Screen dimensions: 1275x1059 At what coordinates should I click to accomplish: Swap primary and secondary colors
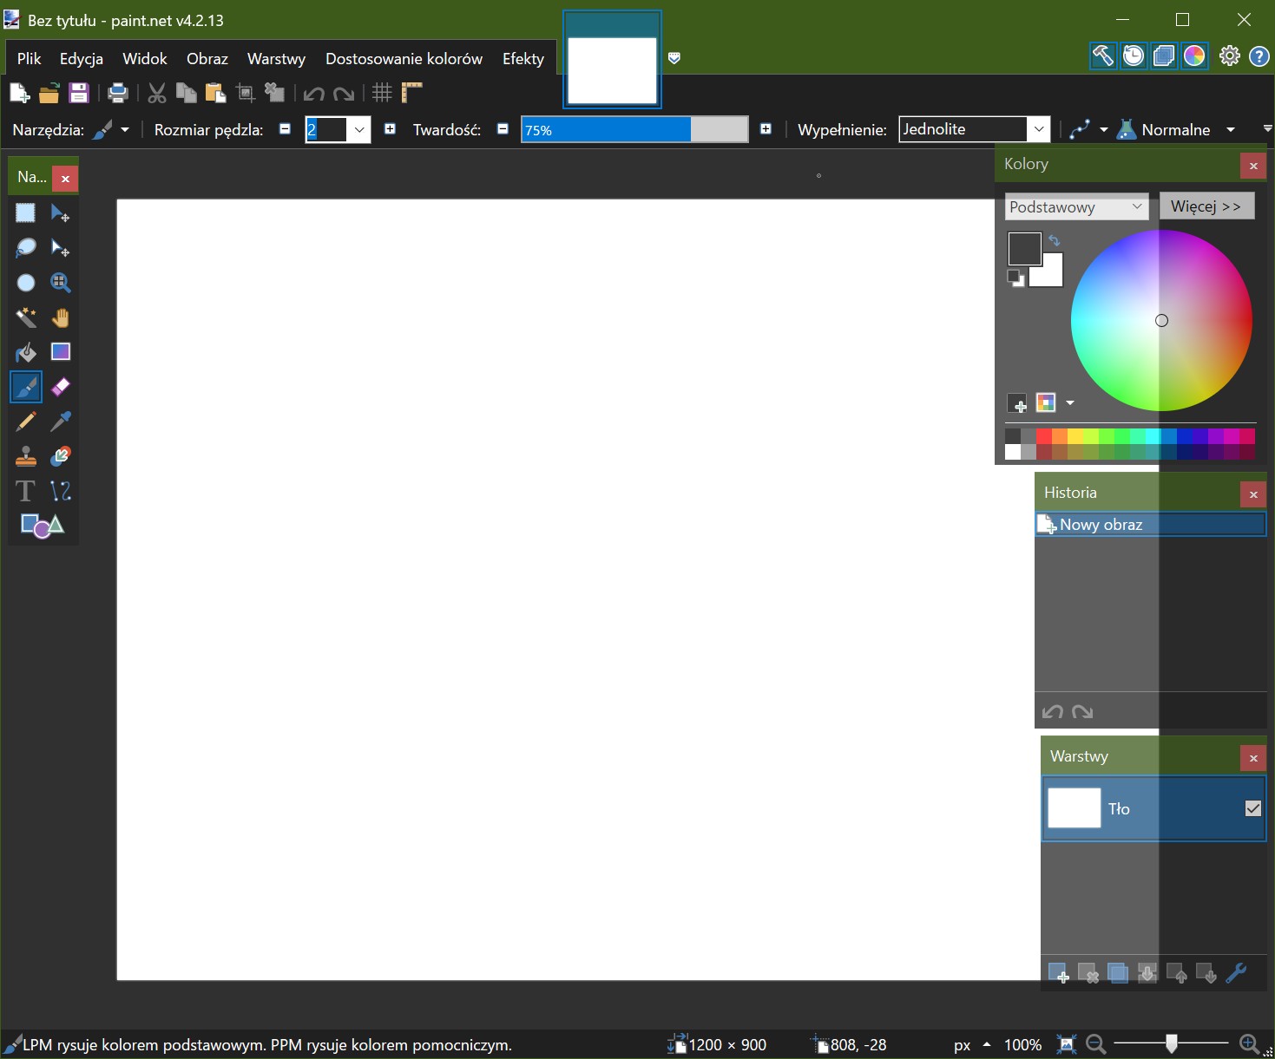click(1055, 239)
